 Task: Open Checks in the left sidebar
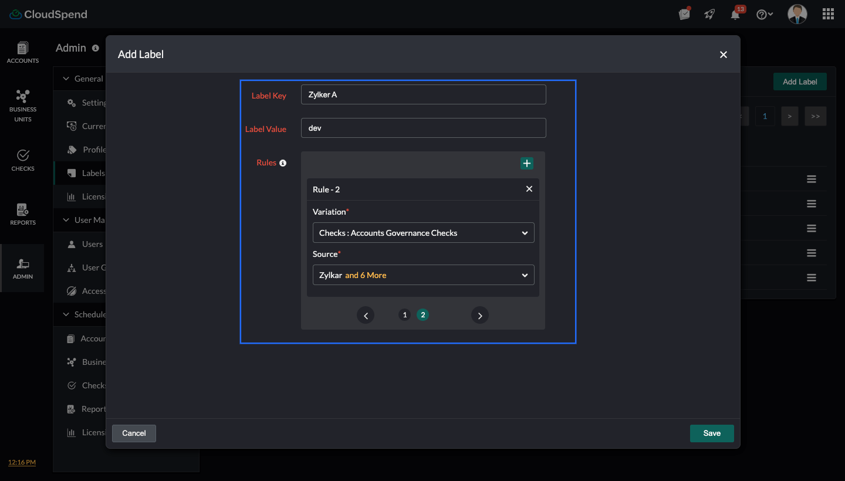point(23,160)
